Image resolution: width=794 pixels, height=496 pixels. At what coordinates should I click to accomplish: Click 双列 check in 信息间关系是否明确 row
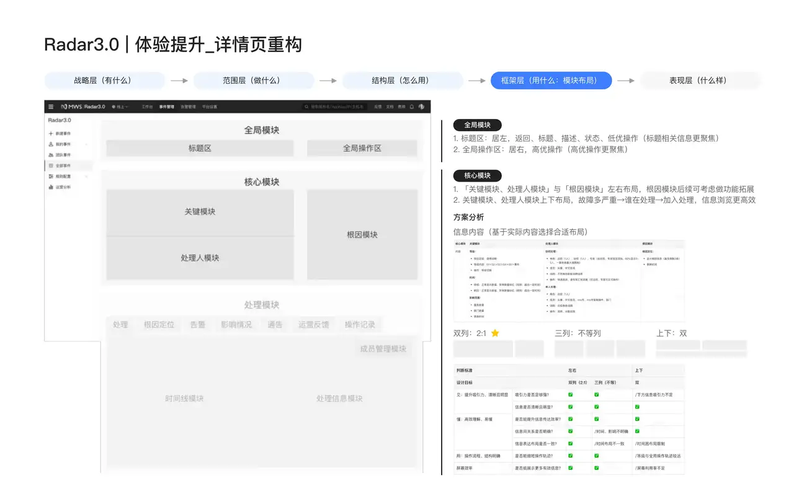tap(571, 431)
